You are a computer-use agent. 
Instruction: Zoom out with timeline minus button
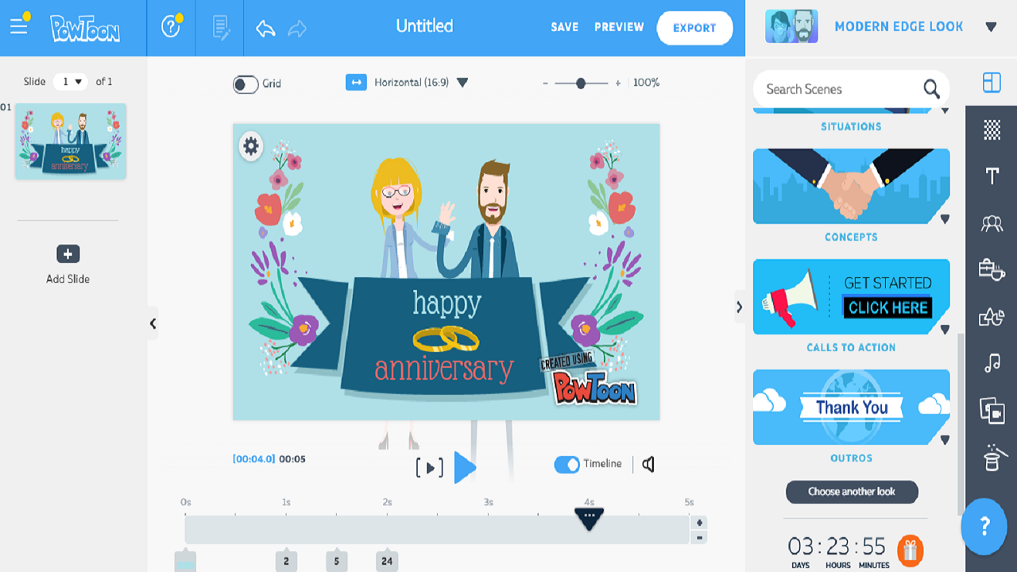pos(699,537)
